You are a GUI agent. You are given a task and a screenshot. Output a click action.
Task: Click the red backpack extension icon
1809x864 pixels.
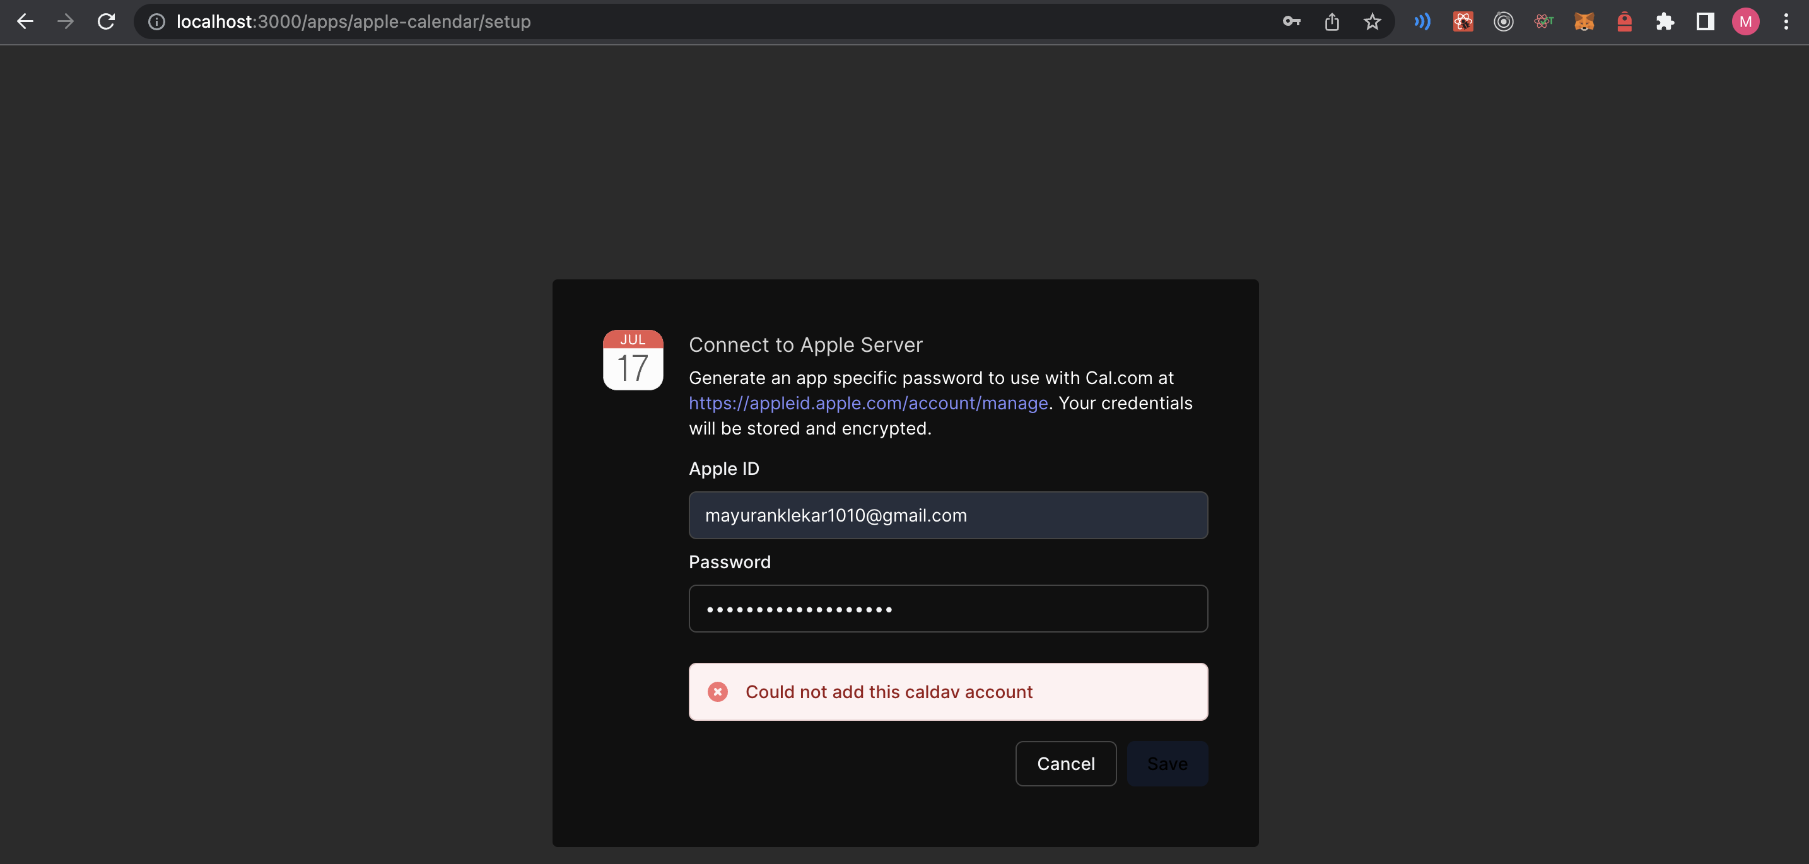point(1624,22)
